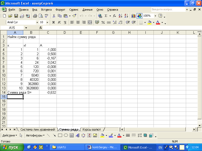Increase decimal places icon
202x151 pixels.
tap(115, 22)
